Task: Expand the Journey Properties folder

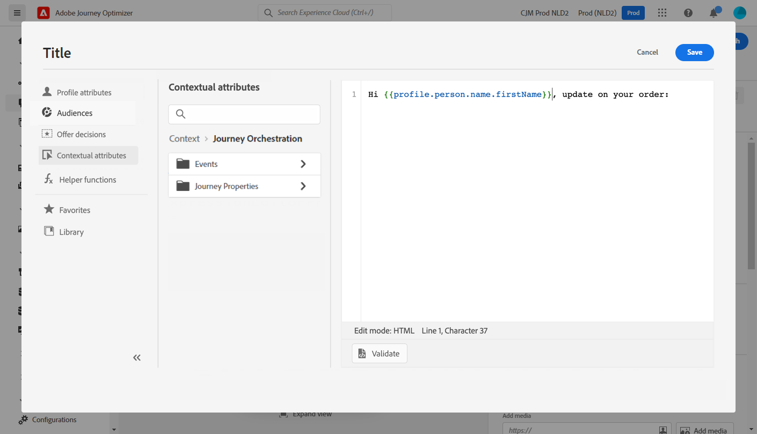Action: [244, 186]
